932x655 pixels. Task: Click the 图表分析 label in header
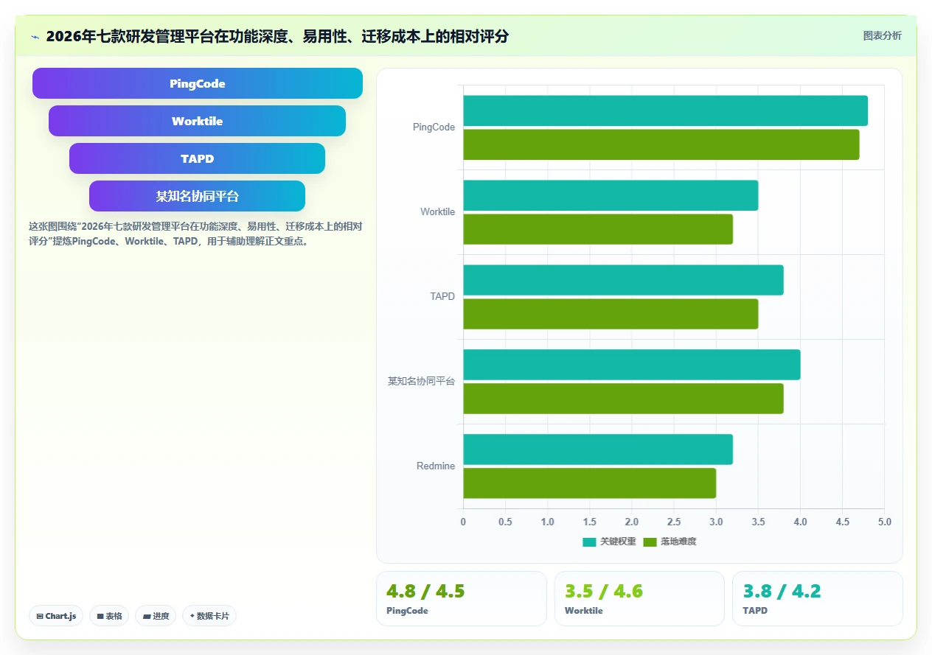click(x=882, y=35)
